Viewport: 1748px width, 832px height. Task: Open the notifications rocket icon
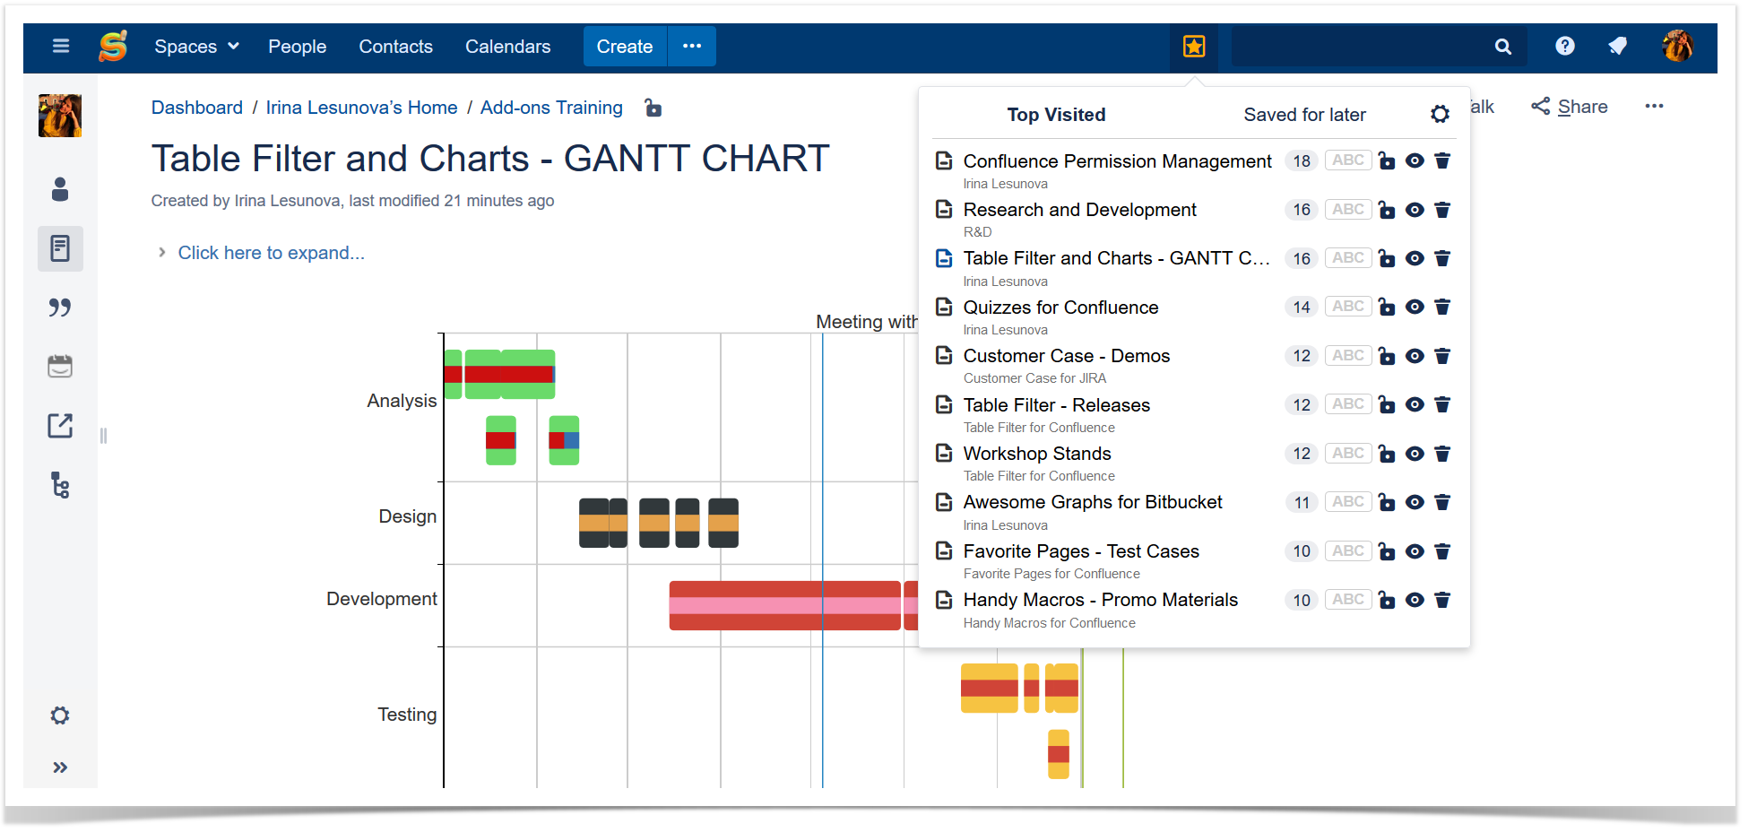[1617, 46]
